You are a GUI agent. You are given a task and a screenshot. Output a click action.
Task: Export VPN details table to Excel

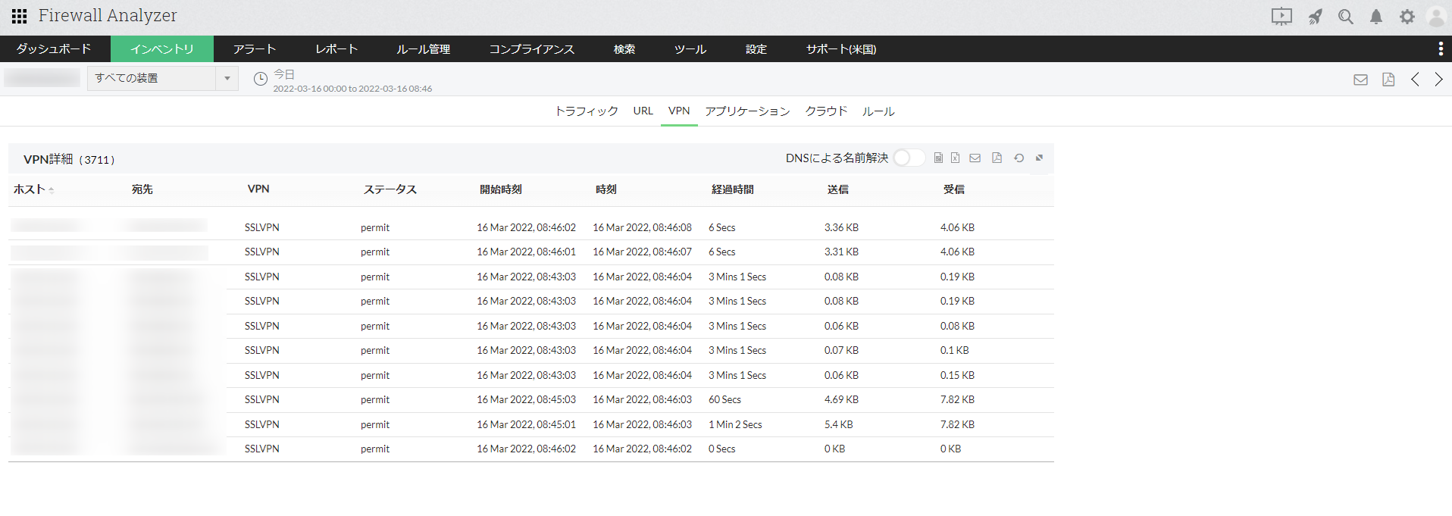click(x=956, y=158)
